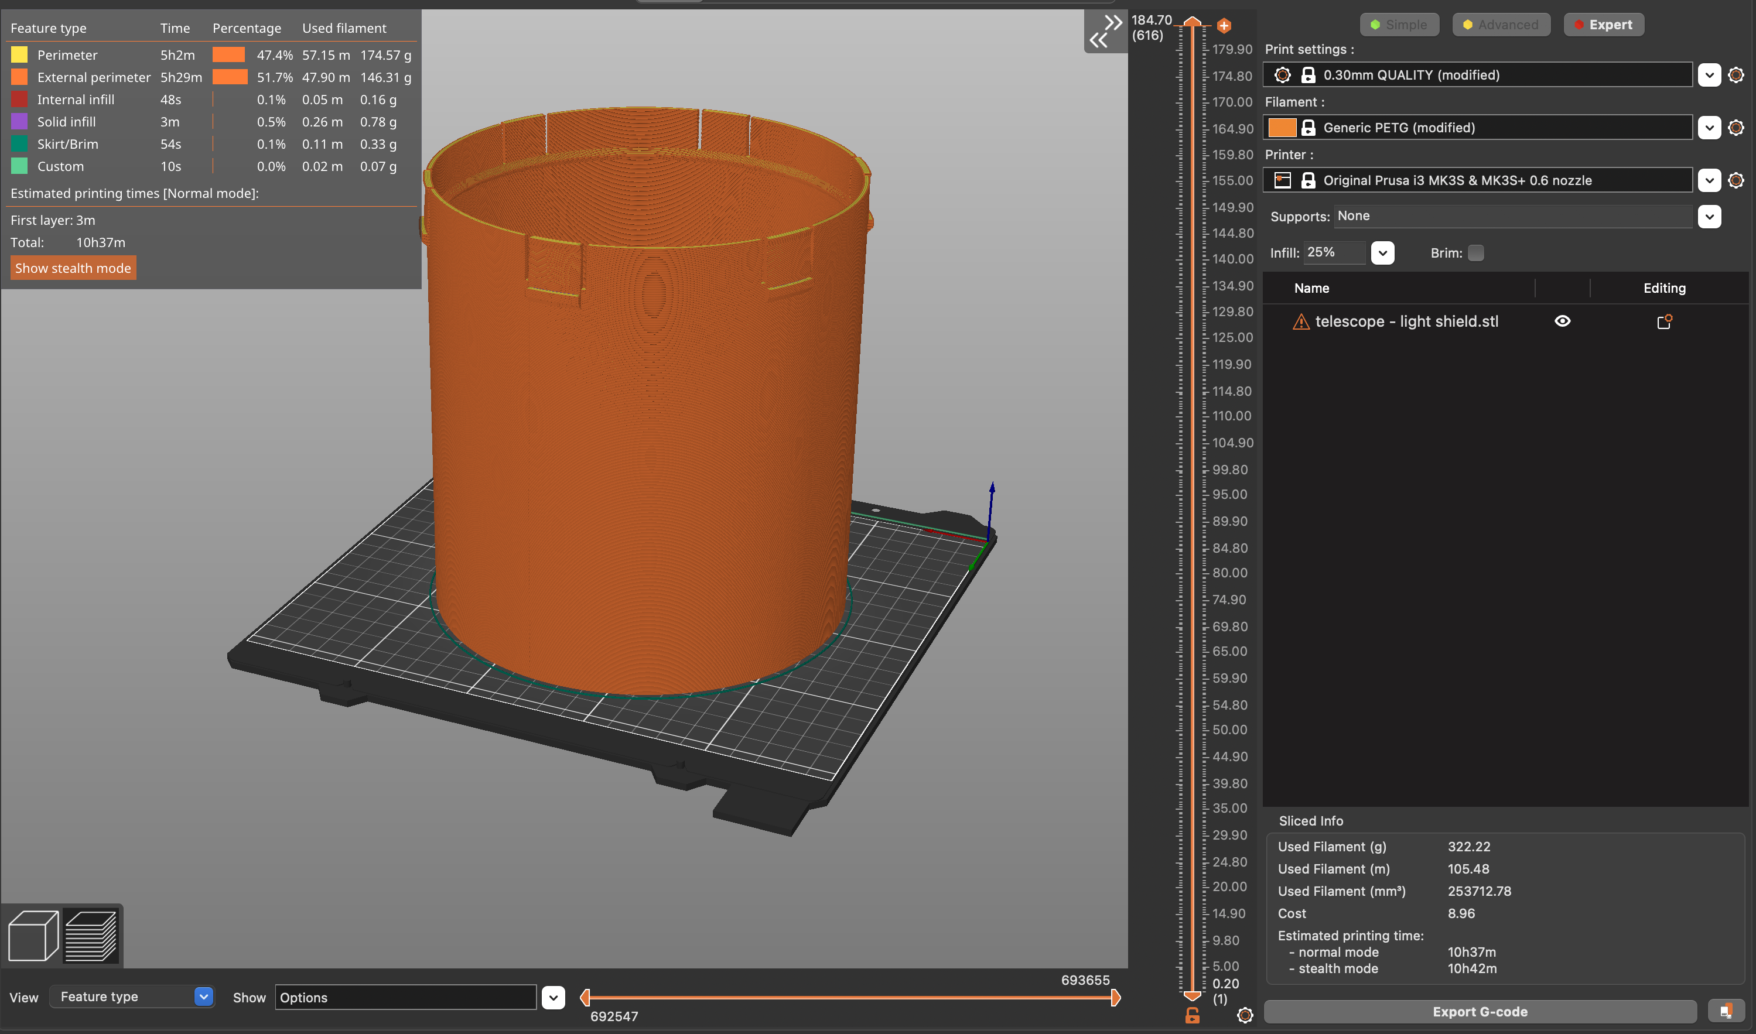
Task: Switch to Simple mode
Action: pos(1399,25)
